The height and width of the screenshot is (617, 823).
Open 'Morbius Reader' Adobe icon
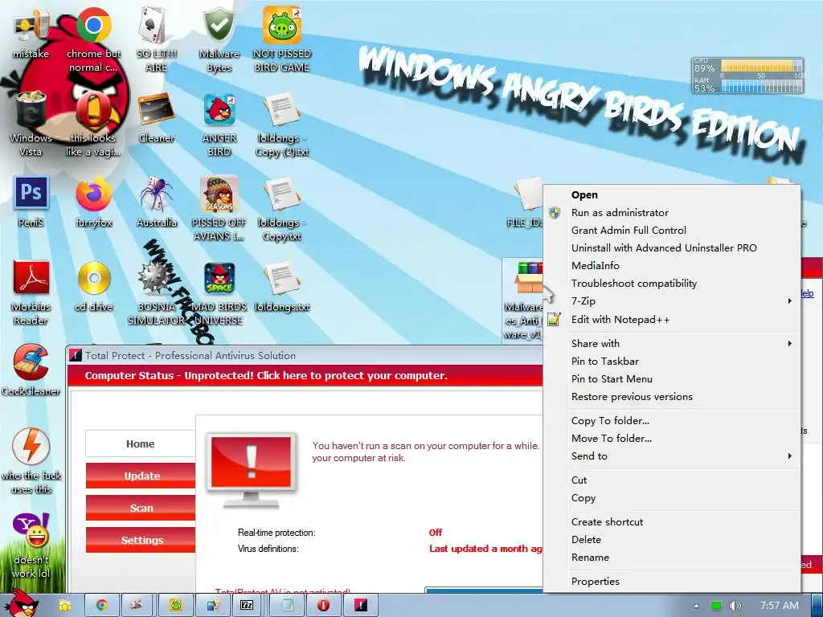pos(31,292)
